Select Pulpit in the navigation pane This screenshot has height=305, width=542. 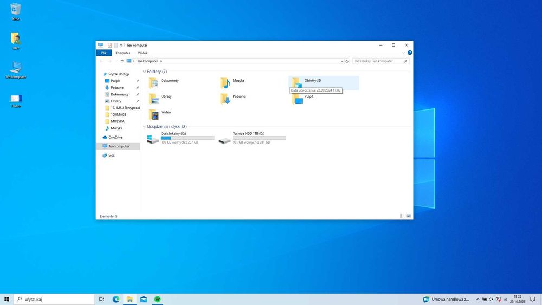click(115, 81)
